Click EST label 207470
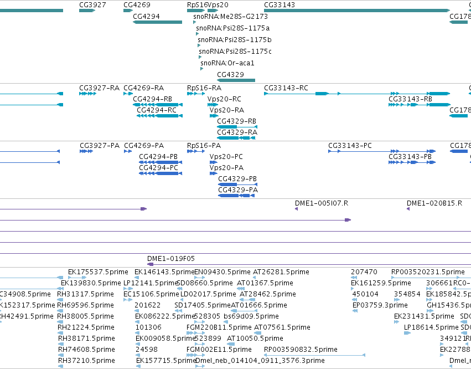The image size is (471, 369). tap(364, 272)
